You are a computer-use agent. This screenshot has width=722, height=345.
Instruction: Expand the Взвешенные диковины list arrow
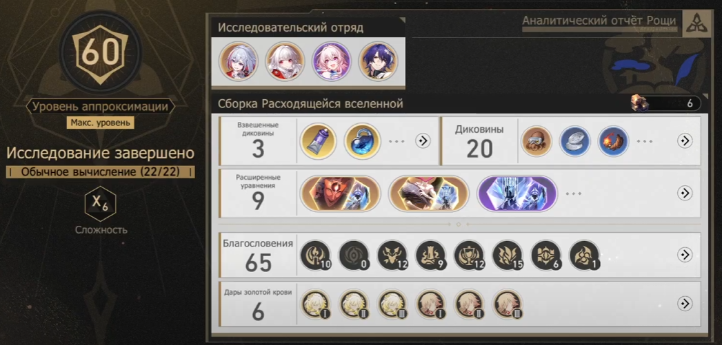[423, 141]
